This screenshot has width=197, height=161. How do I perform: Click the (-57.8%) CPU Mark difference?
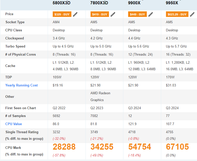coord(59,155)
